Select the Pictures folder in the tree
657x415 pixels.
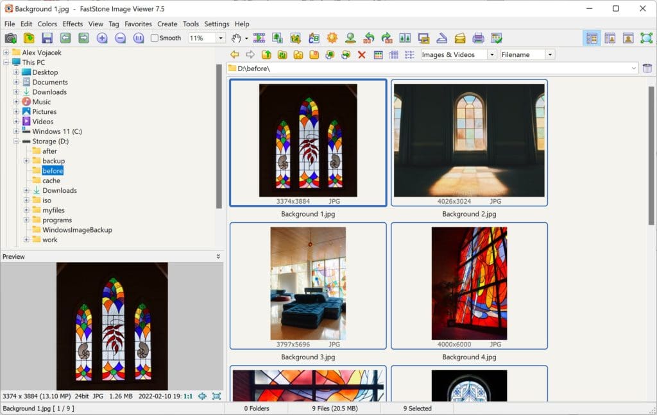pos(44,111)
